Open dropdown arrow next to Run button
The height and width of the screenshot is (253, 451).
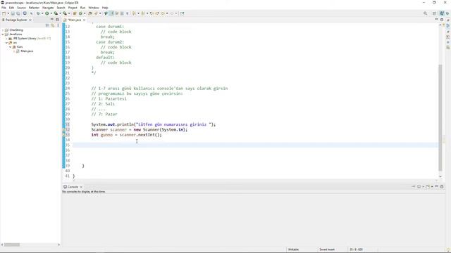tap(51, 13)
